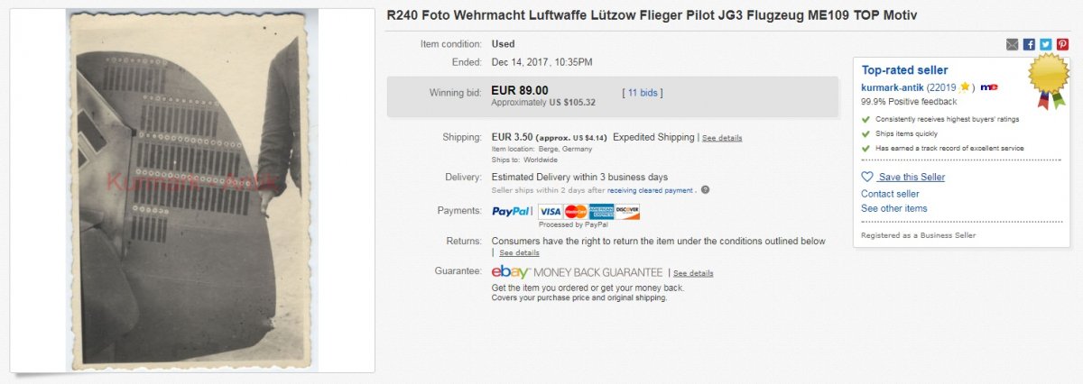1083x384 pixels.
Task: Open money back guarantee See details
Action: click(x=693, y=273)
